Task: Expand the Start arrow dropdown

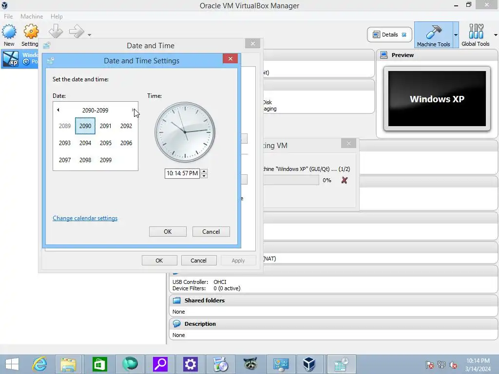Action: click(x=90, y=35)
